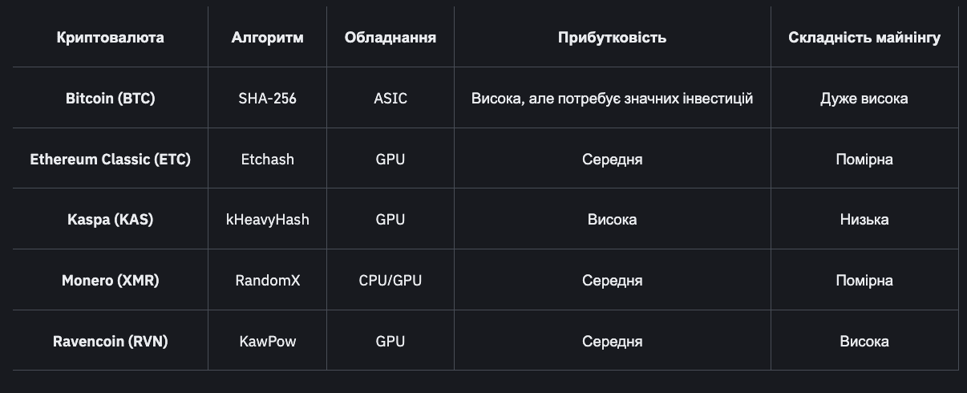Click the Складність майнінгу column header

click(x=864, y=38)
